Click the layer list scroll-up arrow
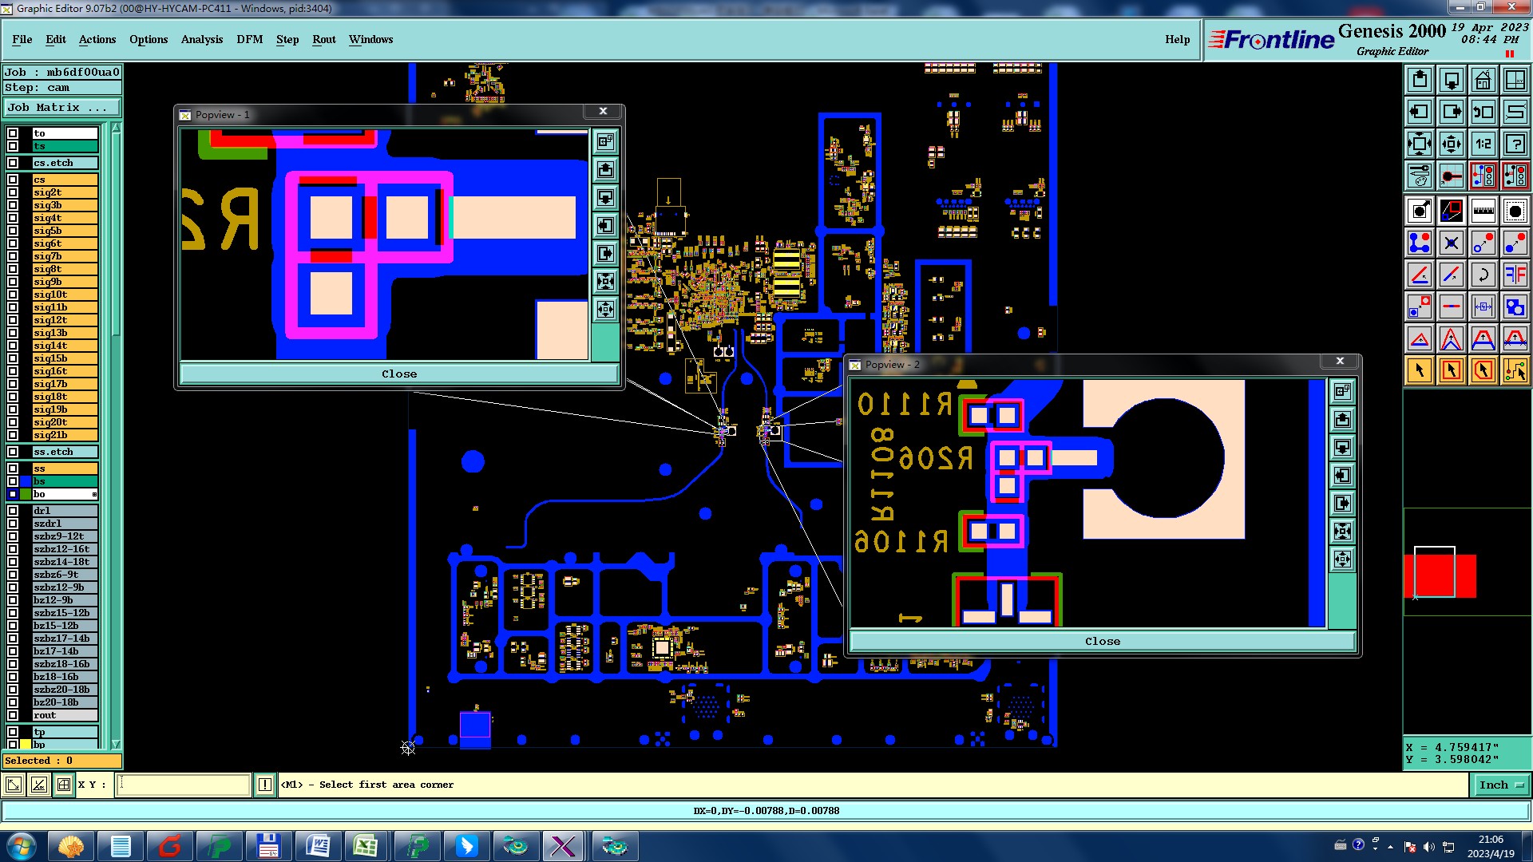The width and height of the screenshot is (1533, 862). (116, 129)
